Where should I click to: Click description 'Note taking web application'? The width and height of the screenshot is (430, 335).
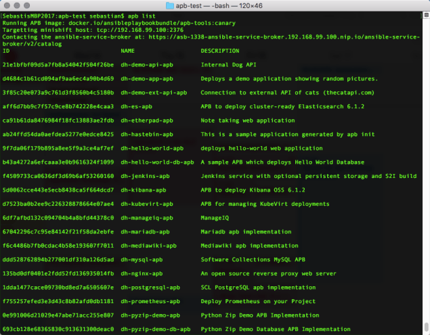(x=248, y=120)
